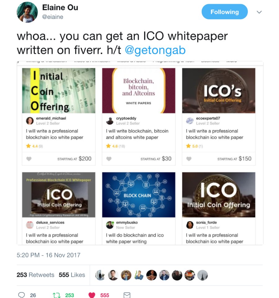View the 555 Likes list
The image size is (279, 298).
(72, 275)
